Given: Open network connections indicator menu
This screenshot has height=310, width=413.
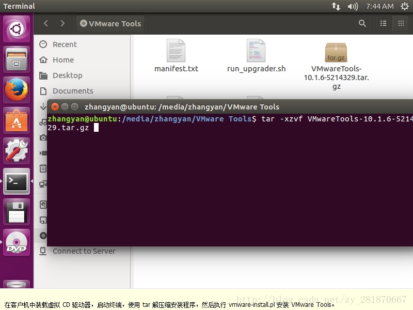Looking at the screenshot, I should pyautogui.click(x=336, y=6).
